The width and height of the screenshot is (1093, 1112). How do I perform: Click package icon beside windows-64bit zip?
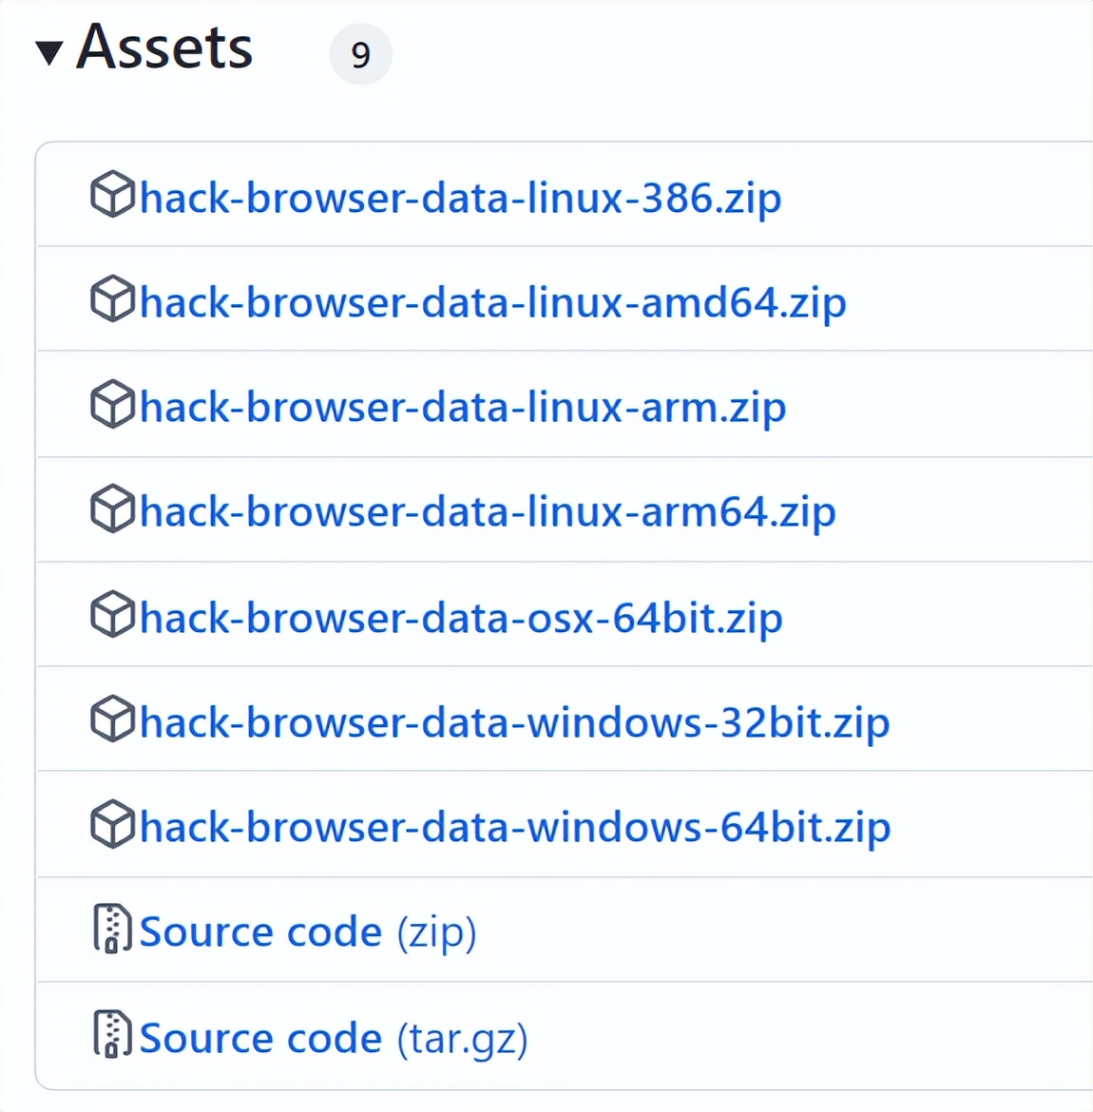point(112,824)
